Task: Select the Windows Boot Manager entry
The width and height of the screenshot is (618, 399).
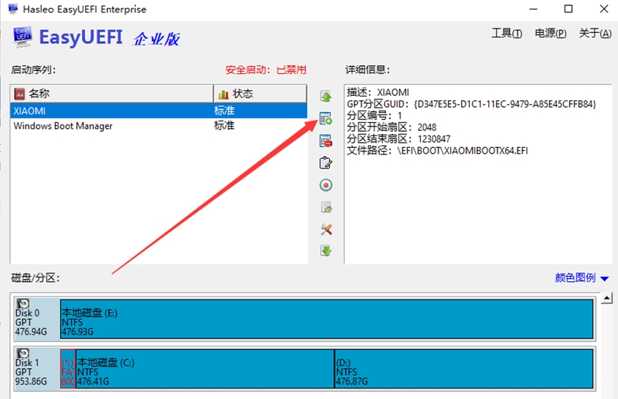Action: [x=158, y=126]
